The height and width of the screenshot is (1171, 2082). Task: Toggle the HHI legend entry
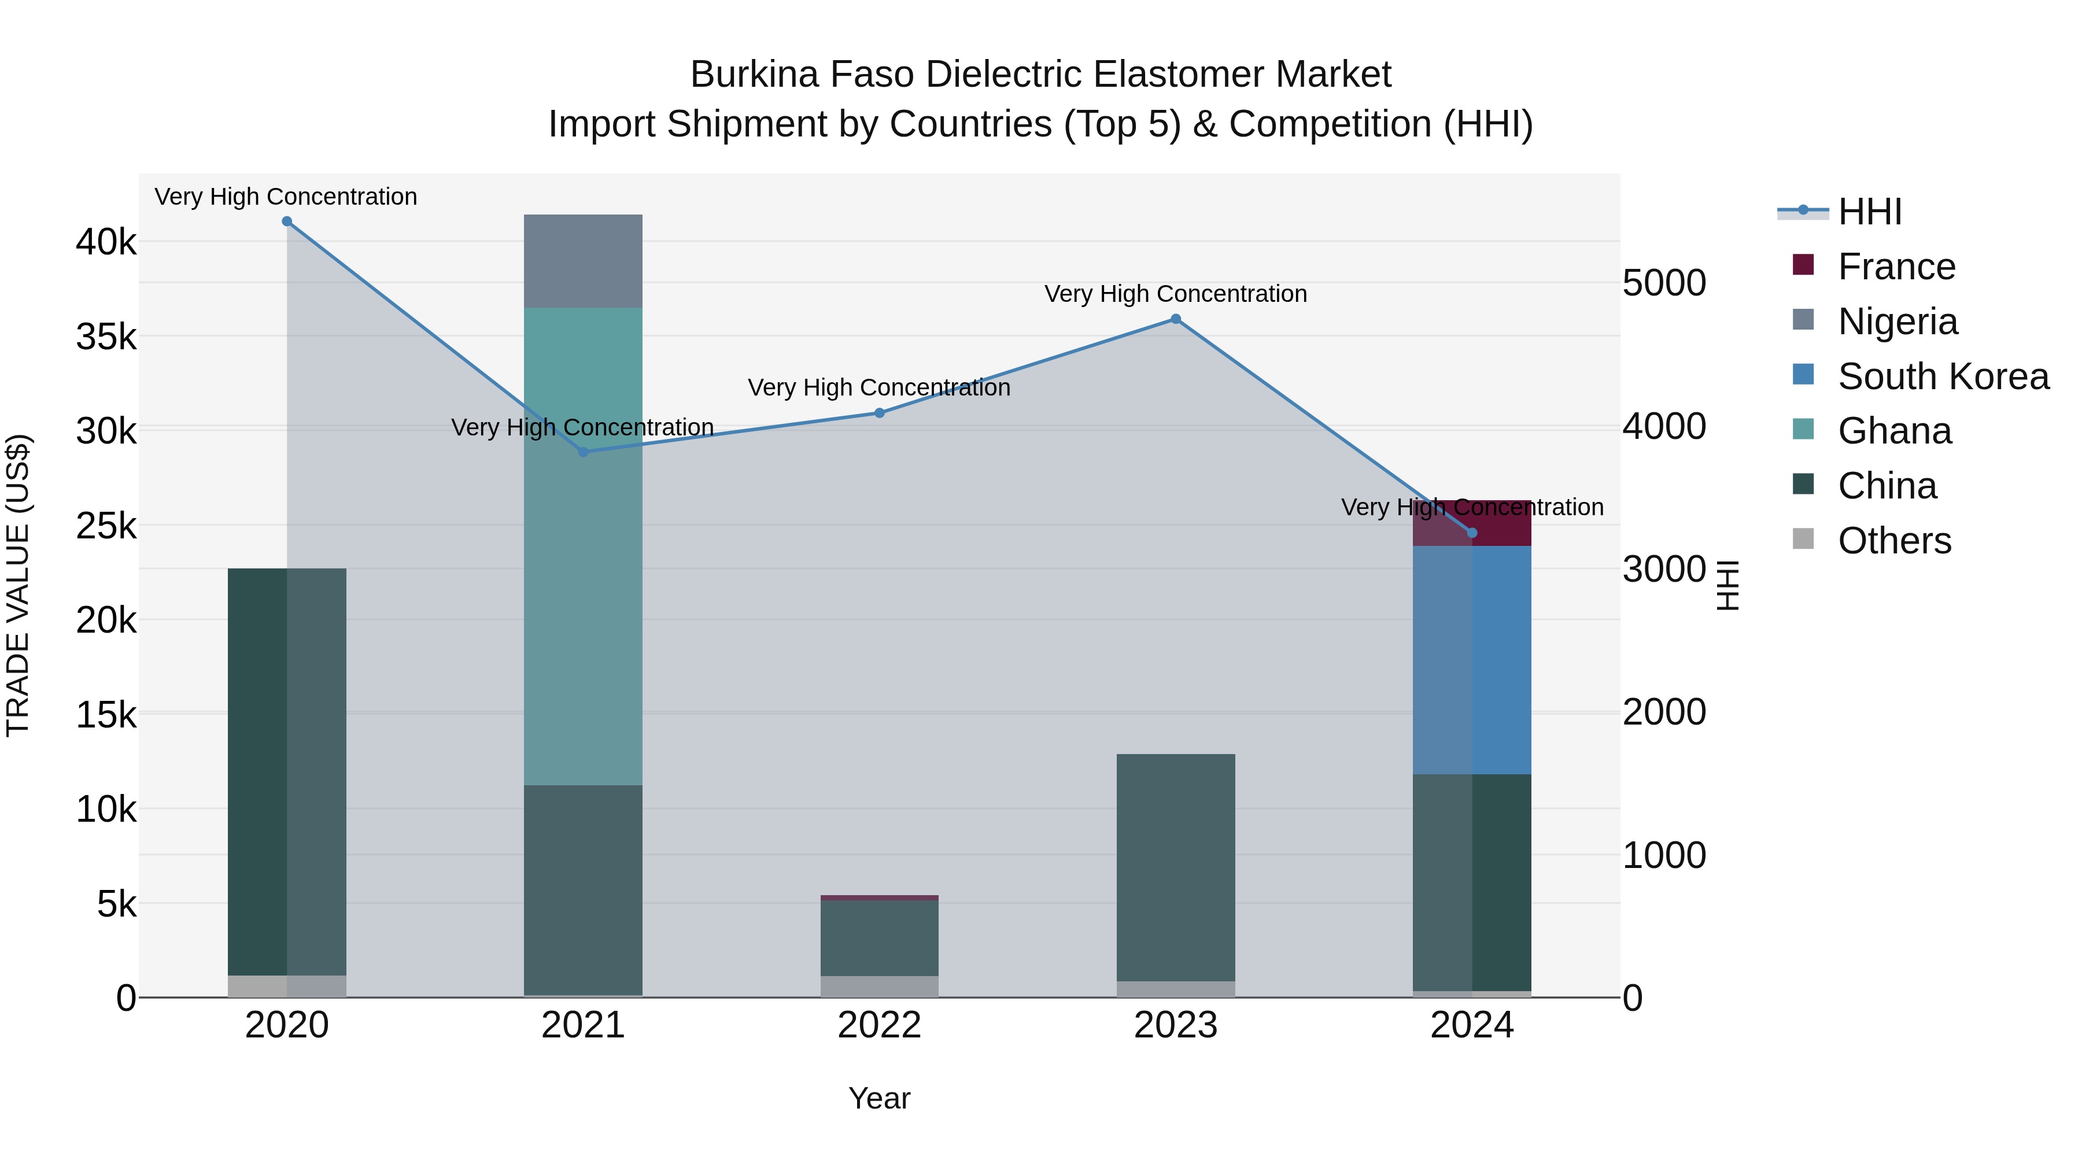point(1840,212)
